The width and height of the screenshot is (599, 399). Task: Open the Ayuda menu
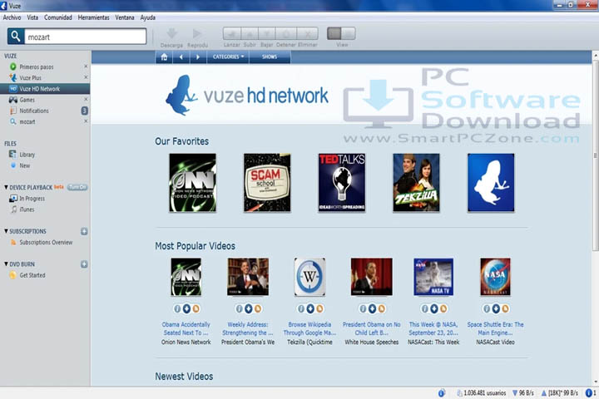148,17
